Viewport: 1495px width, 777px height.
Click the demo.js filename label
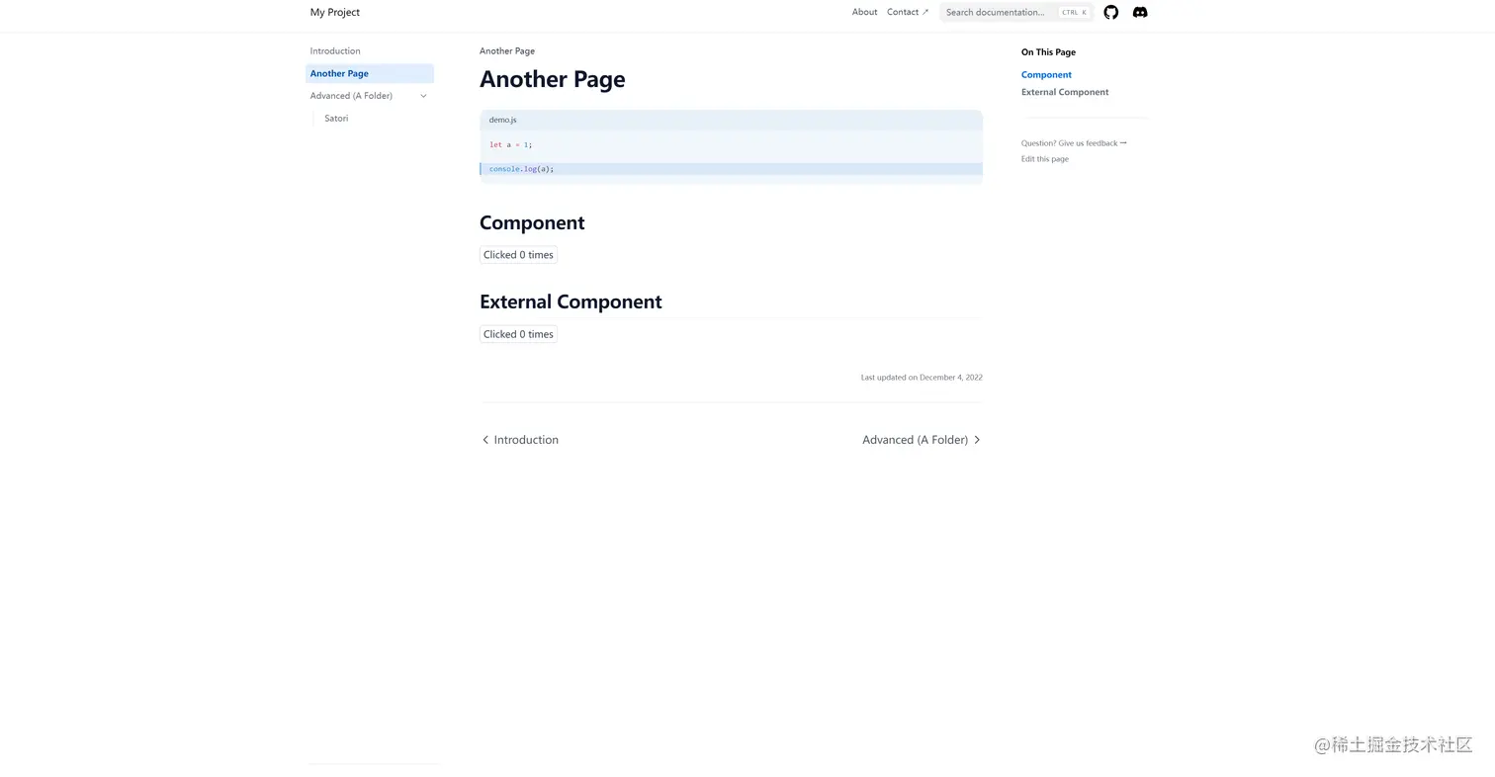[x=502, y=120]
